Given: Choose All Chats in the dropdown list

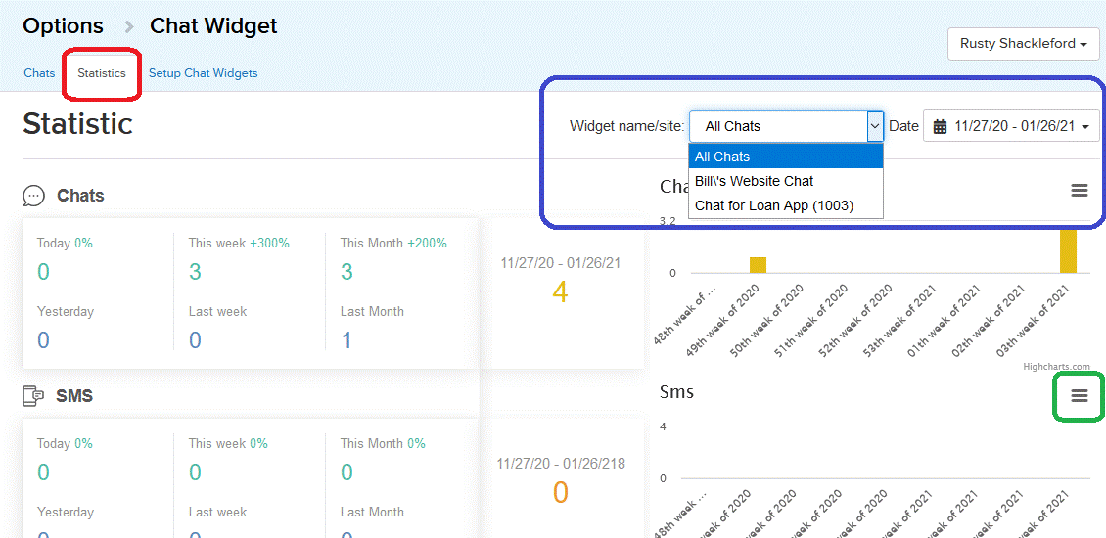Looking at the screenshot, I should tap(786, 157).
